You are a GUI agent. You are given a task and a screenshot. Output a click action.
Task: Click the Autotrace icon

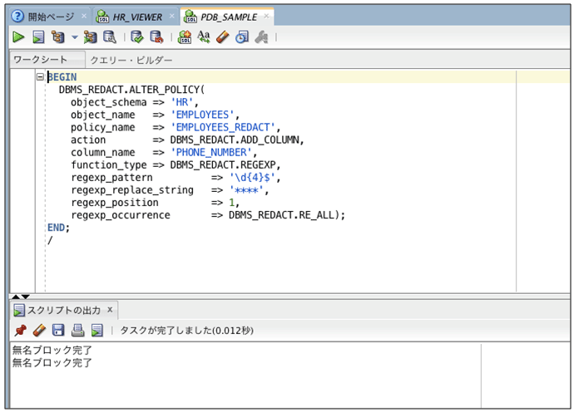tap(91, 37)
